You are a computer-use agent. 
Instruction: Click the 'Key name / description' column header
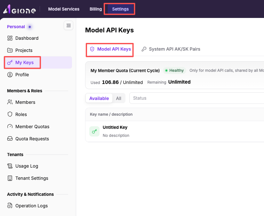point(111,114)
